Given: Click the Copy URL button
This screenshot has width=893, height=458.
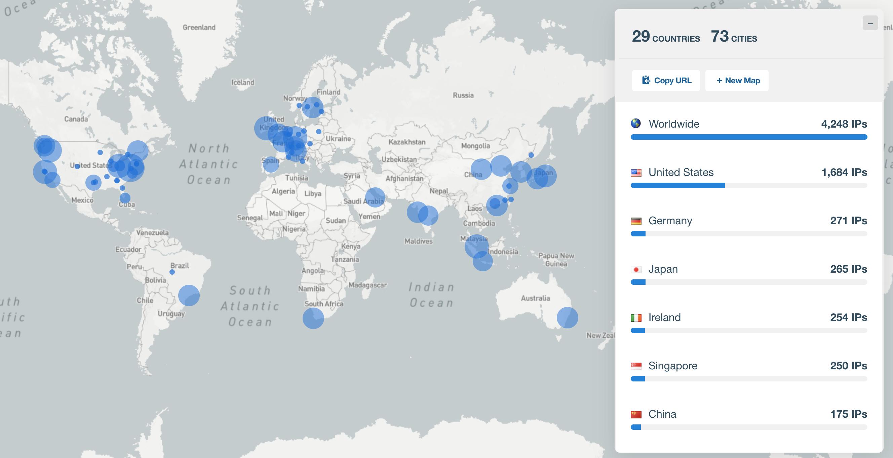Looking at the screenshot, I should 666,81.
